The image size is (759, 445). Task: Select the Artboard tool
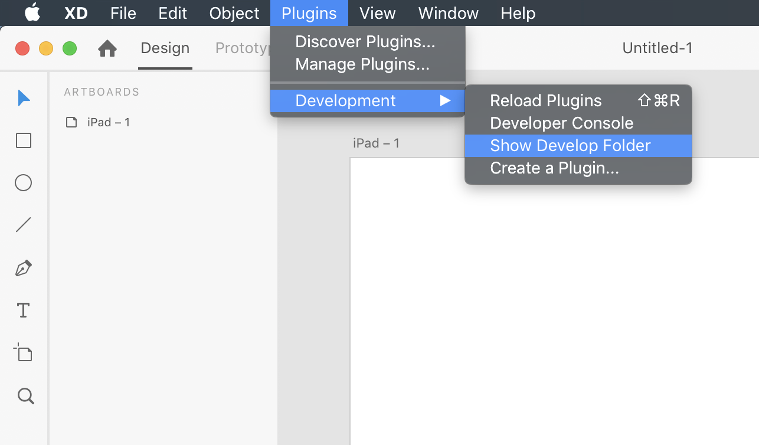[x=23, y=352]
